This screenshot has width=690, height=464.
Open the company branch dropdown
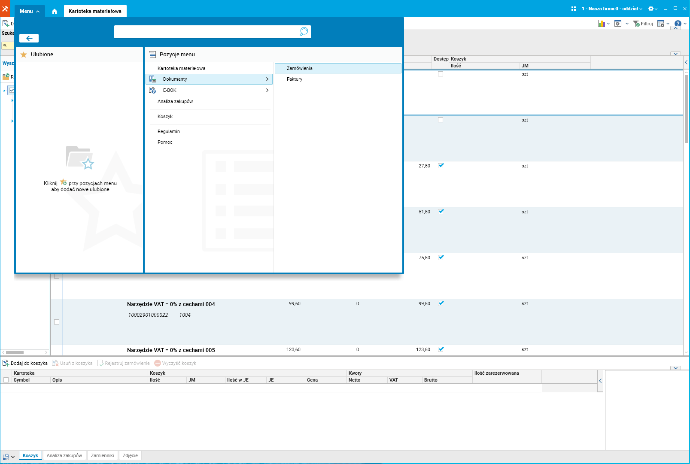point(612,9)
